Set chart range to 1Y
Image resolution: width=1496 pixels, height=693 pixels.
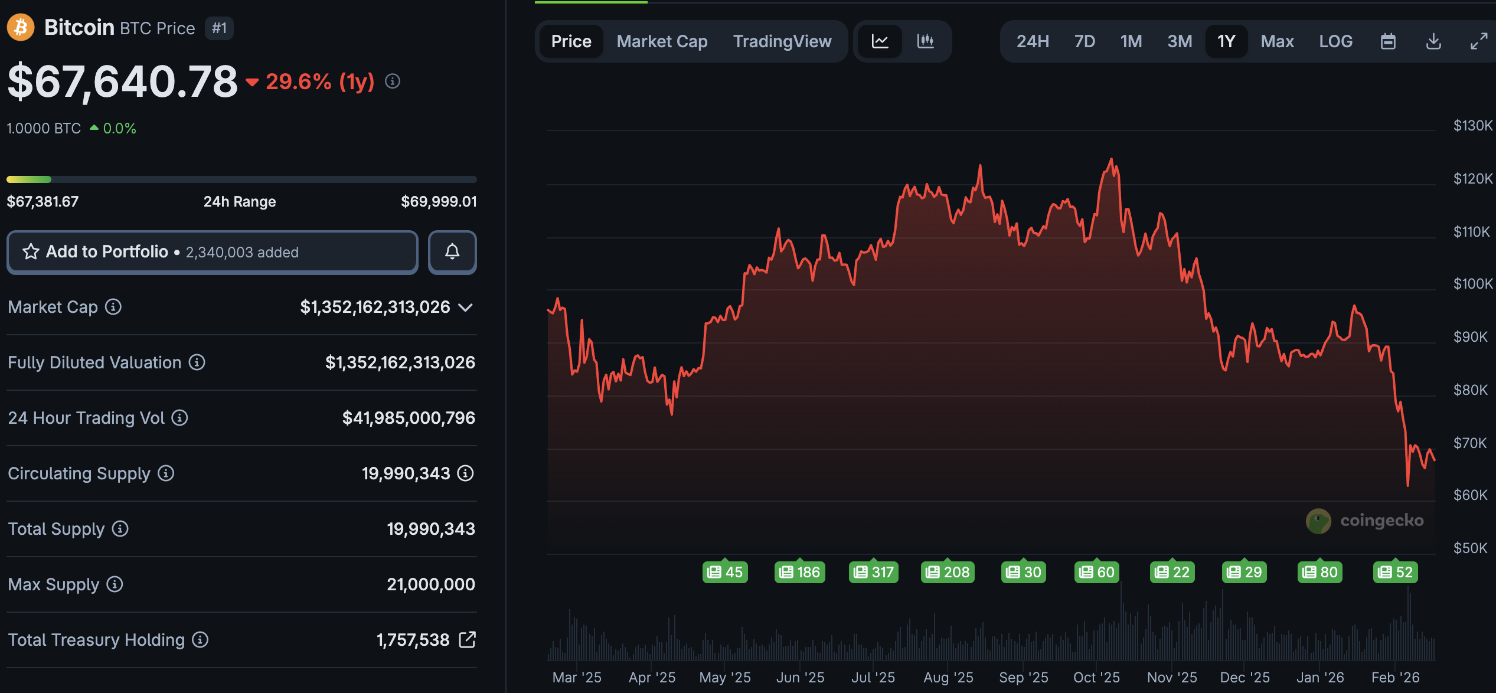pos(1226,41)
